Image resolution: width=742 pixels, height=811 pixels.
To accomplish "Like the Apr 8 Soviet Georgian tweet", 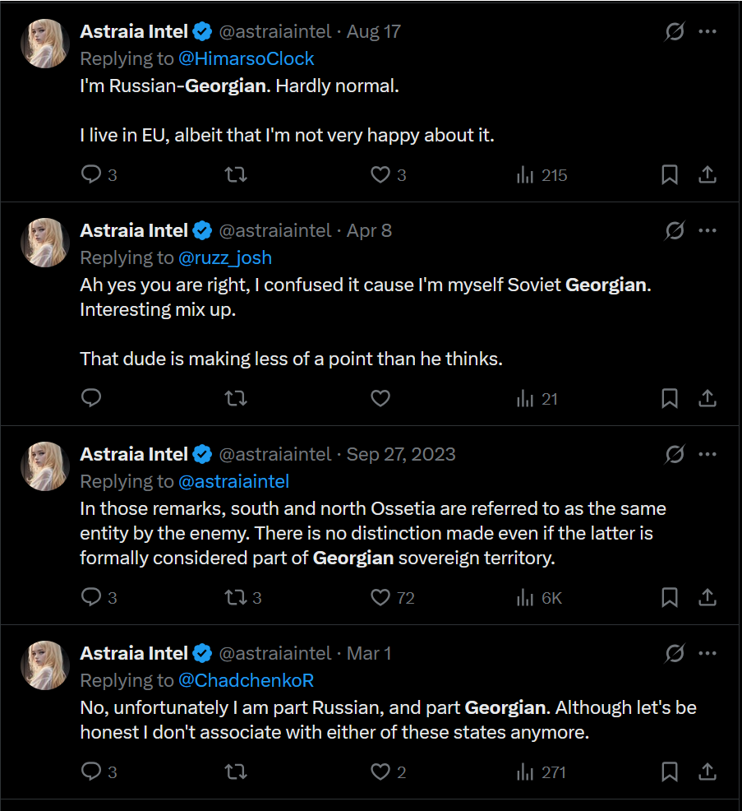I will [380, 399].
